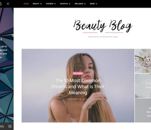Expand the LIFESTYLE dropdown chevron
The height and width of the screenshot is (130, 151).
click(70, 4)
